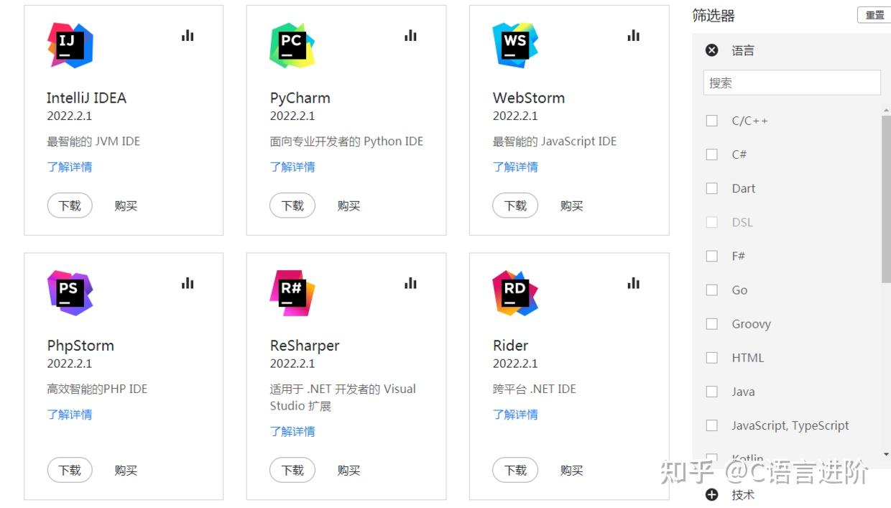Expand the 技术 filter section

(712, 494)
